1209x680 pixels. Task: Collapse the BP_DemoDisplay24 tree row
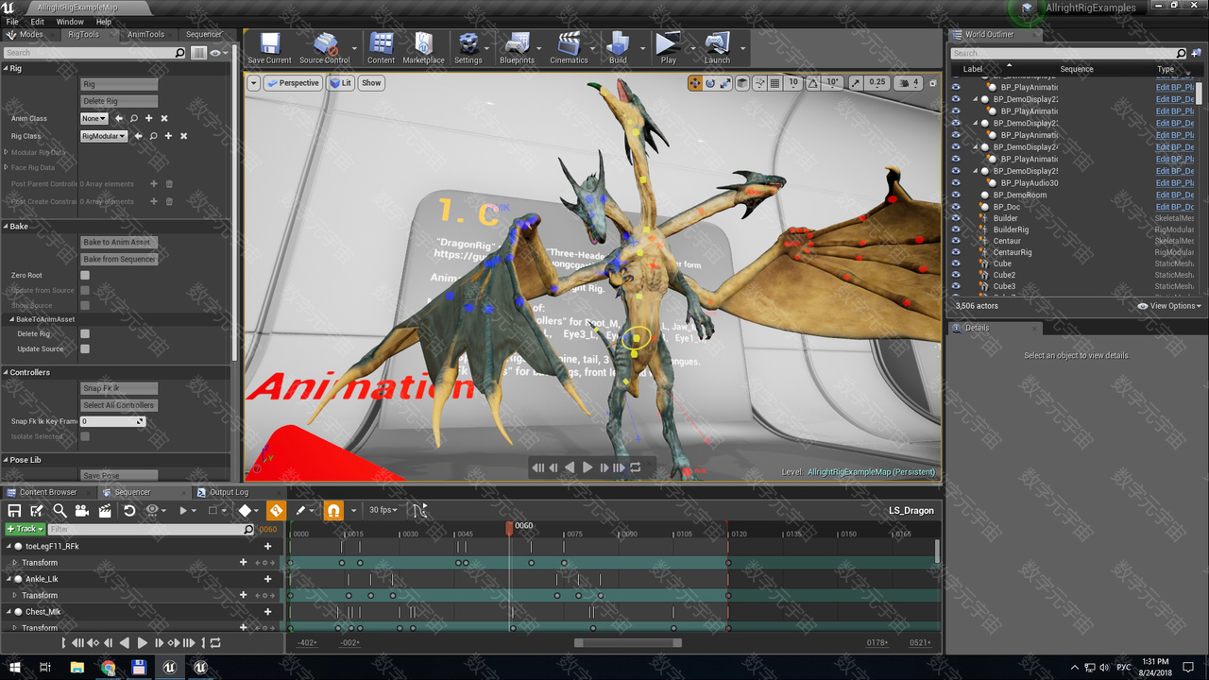(x=976, y=147)
